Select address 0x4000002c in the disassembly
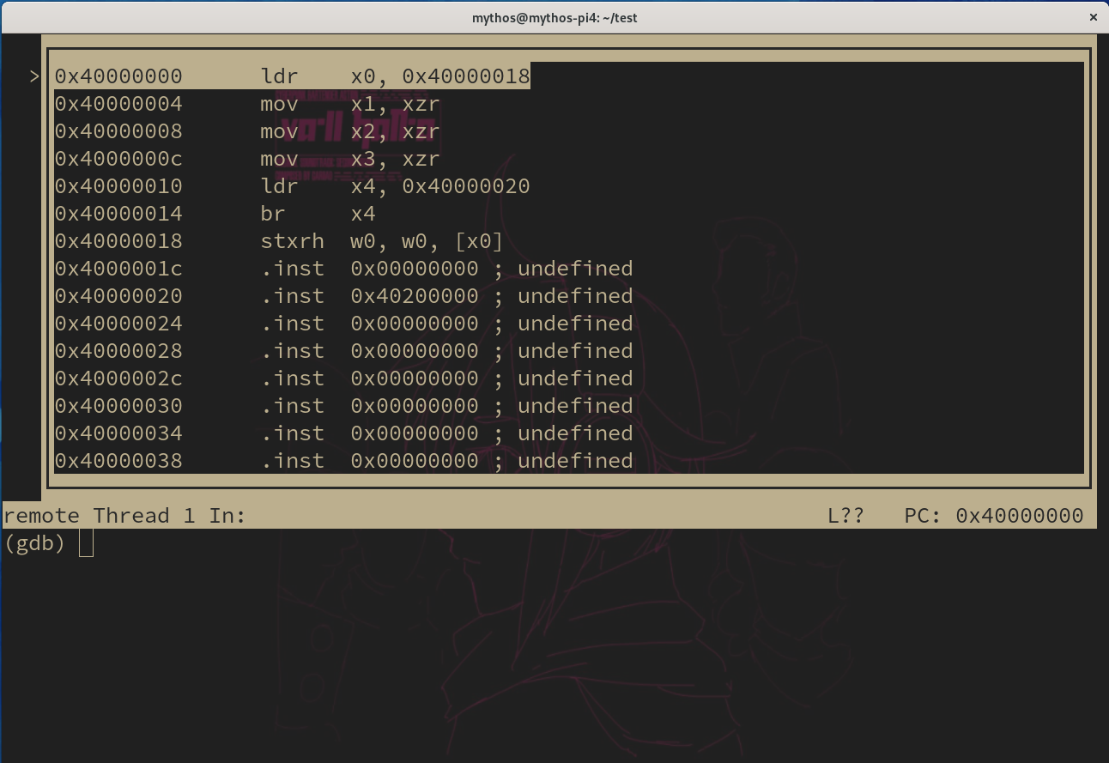 118,378
